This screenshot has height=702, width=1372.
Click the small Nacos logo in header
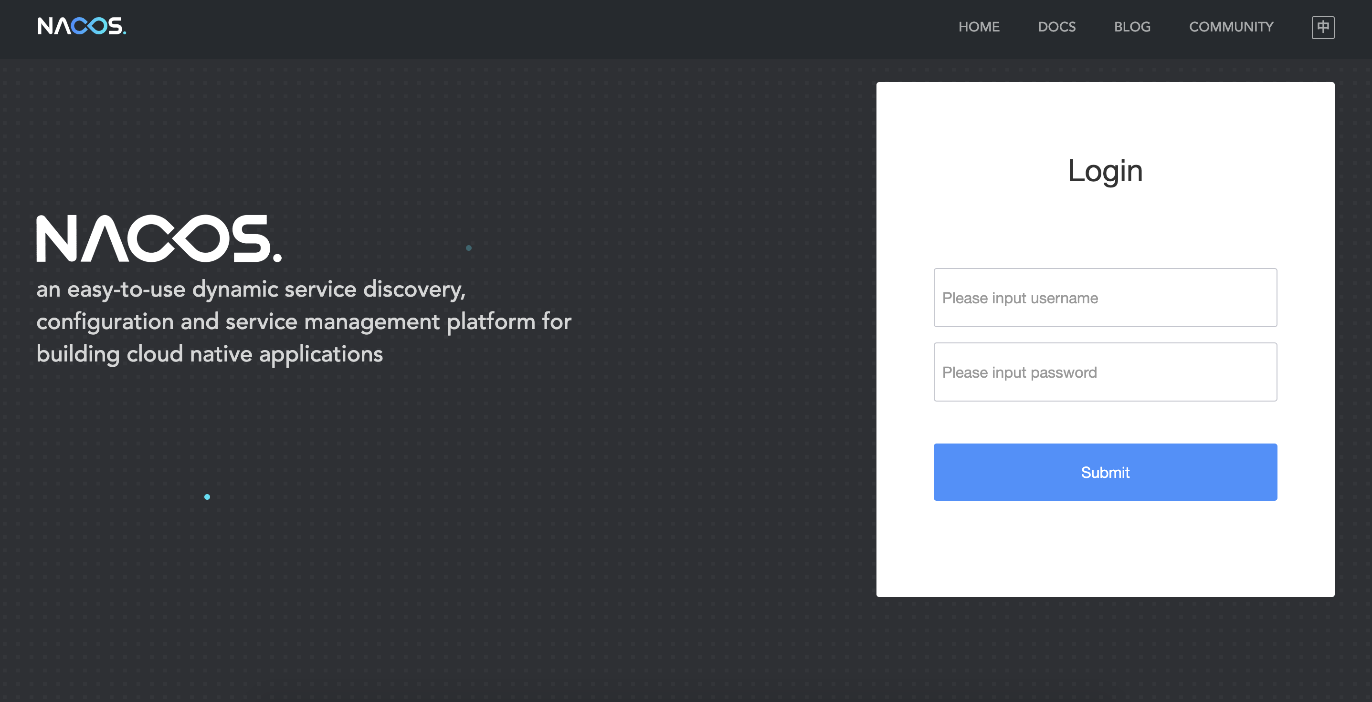click(82, 26)
